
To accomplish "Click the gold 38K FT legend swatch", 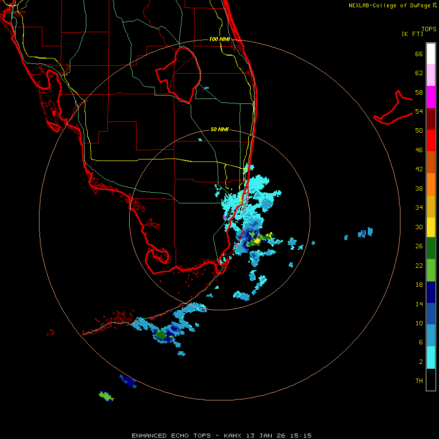I will click(431, 206).
